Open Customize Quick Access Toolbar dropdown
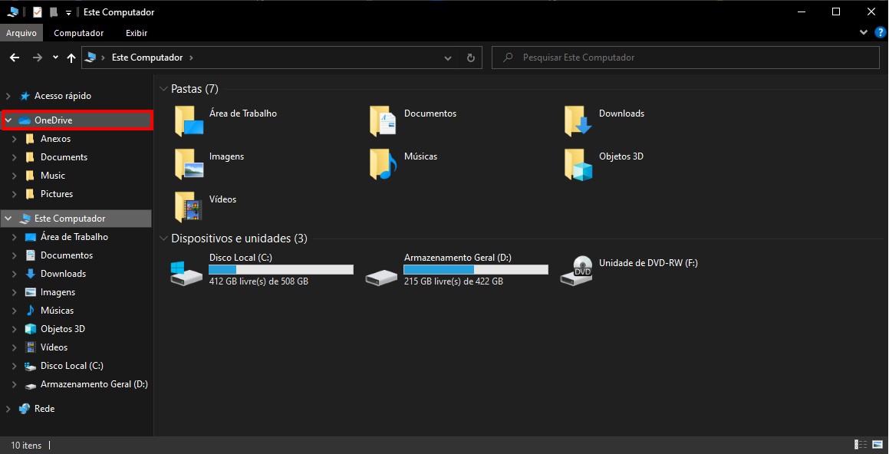889x454 pixels. pos(68,12)
